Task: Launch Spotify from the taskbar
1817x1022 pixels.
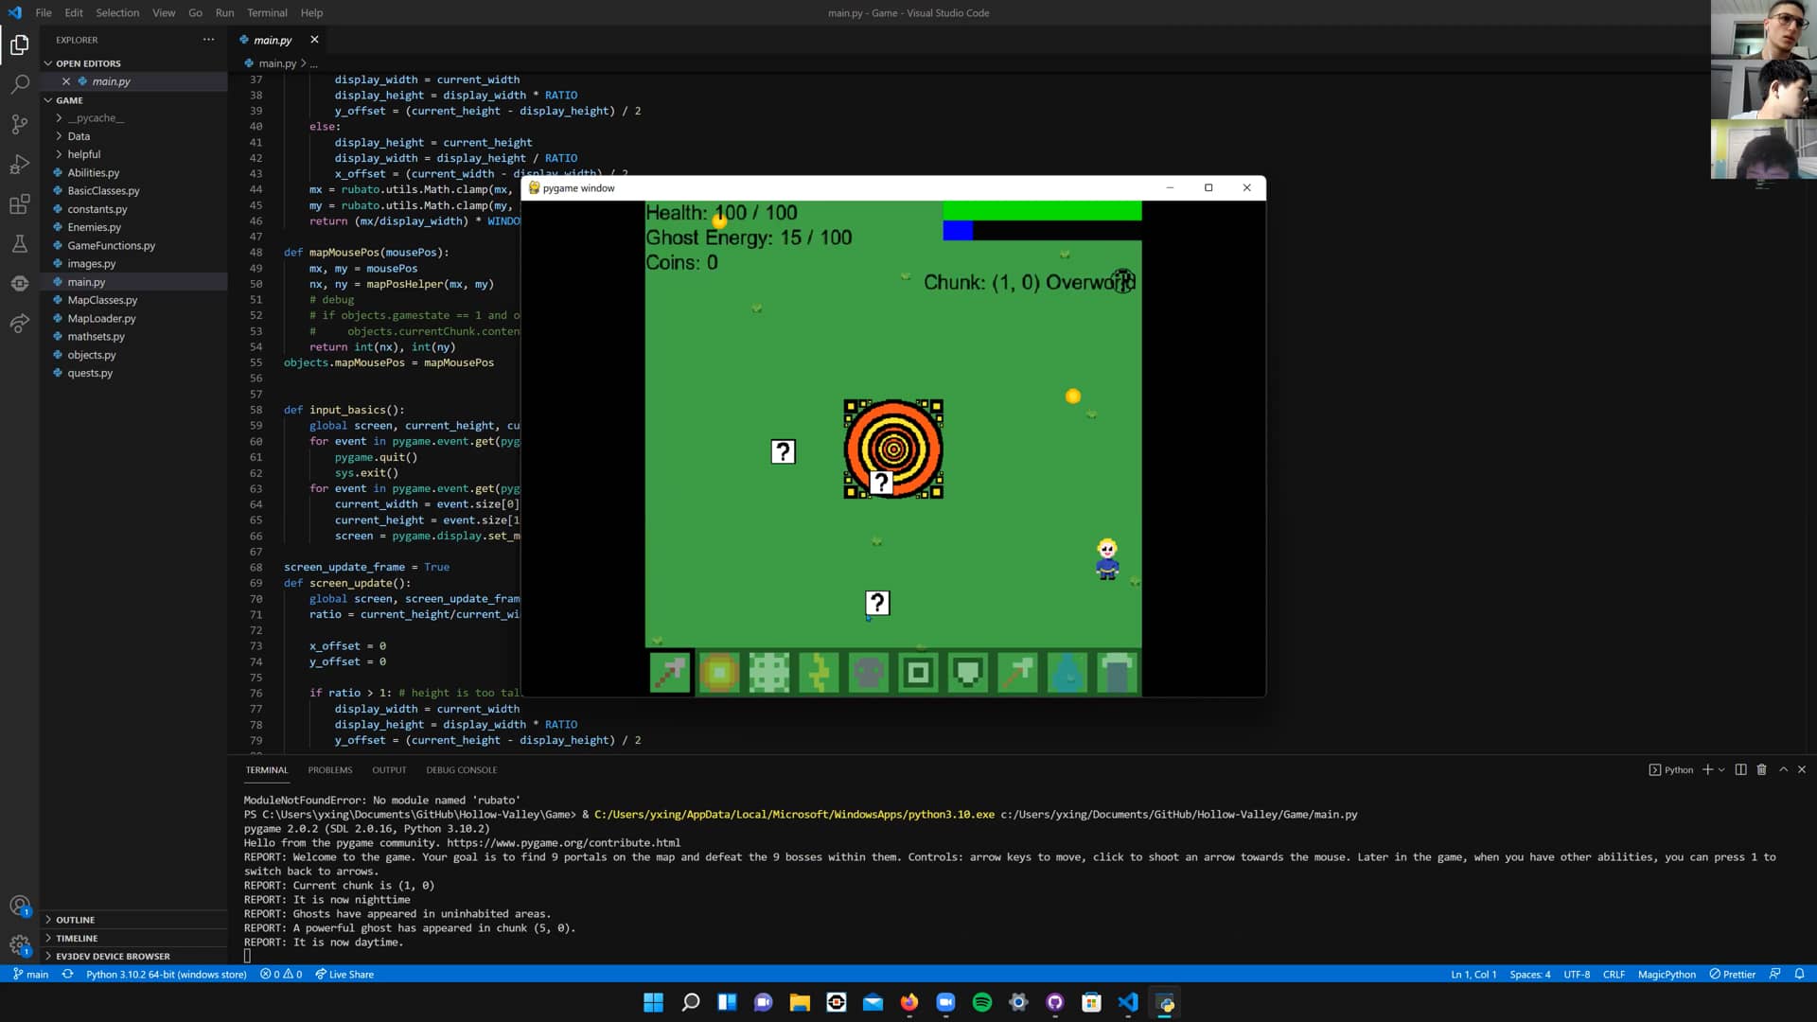Action: point(981,1002)
